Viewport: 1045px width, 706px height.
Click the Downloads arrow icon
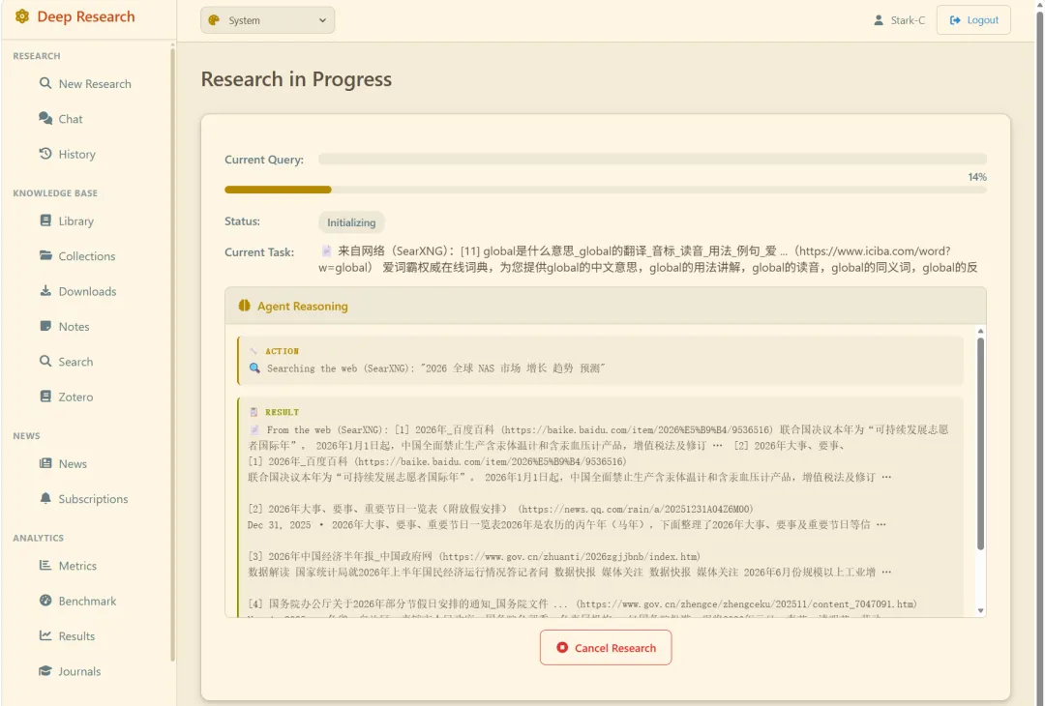tap(45, 291)
